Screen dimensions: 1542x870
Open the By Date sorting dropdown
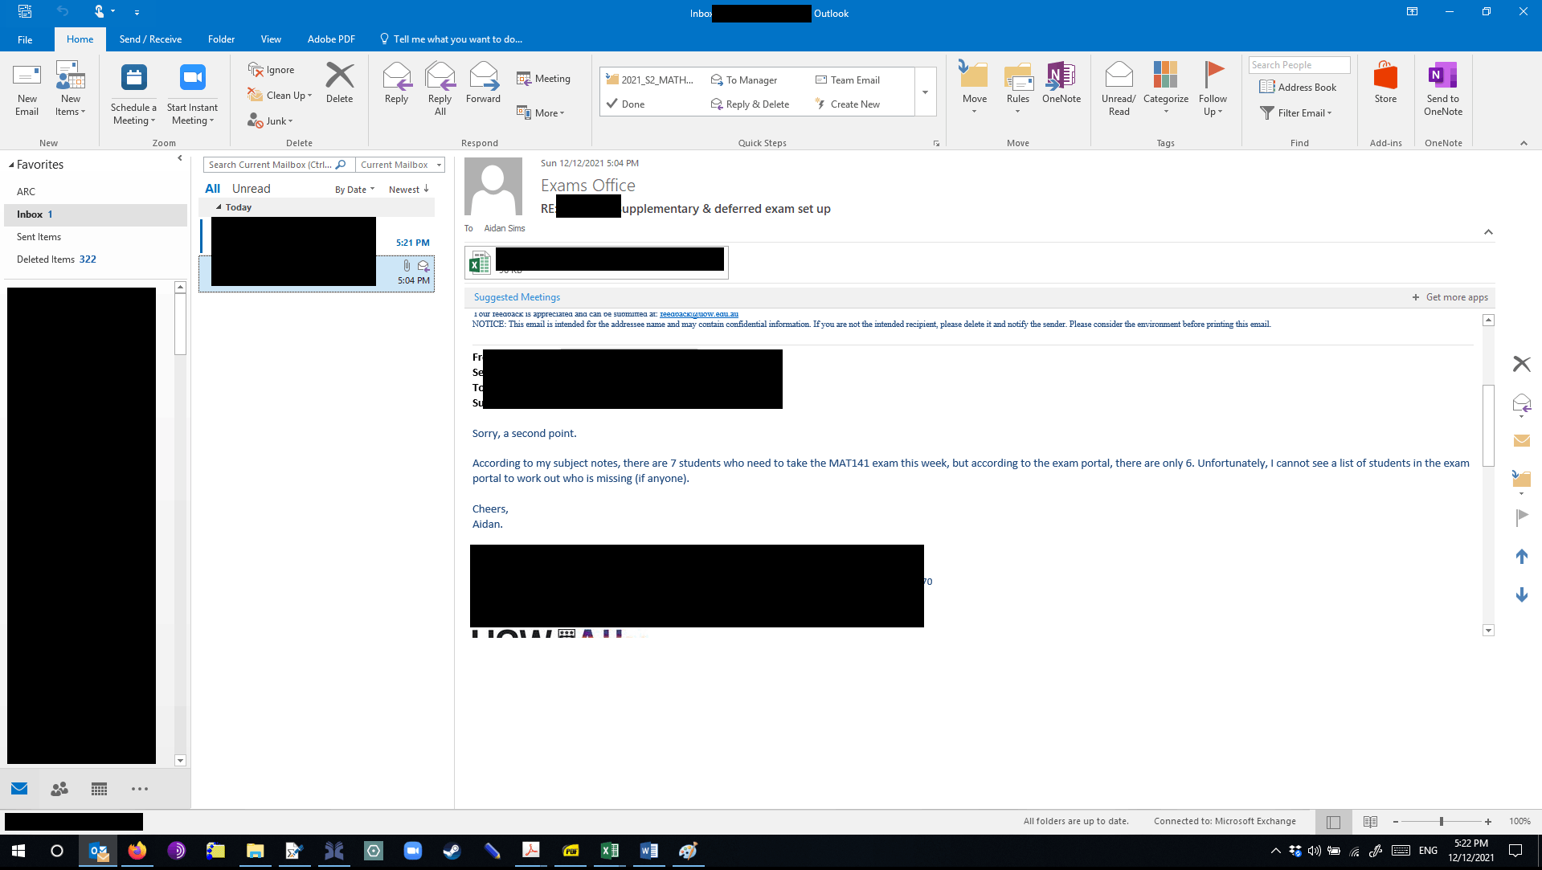[354, 189]
